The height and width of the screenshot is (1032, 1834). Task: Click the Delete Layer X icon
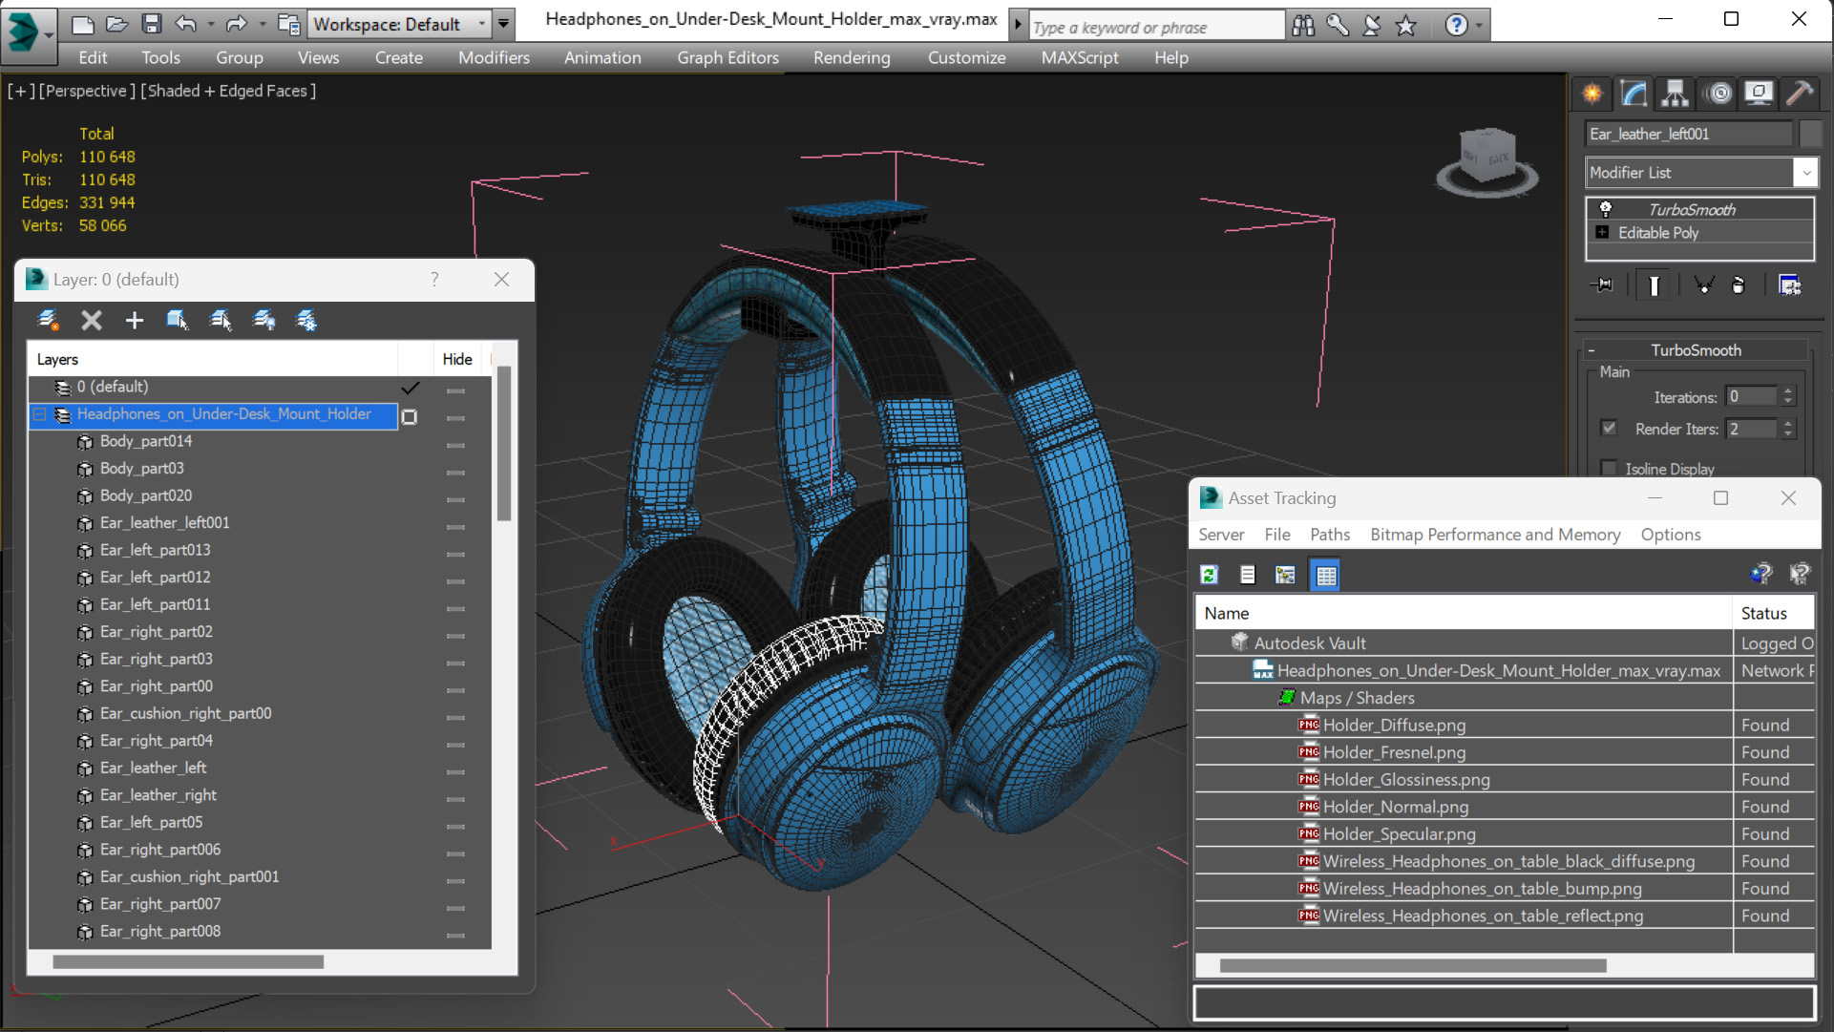pyautogui.click(x=91, y=320)
